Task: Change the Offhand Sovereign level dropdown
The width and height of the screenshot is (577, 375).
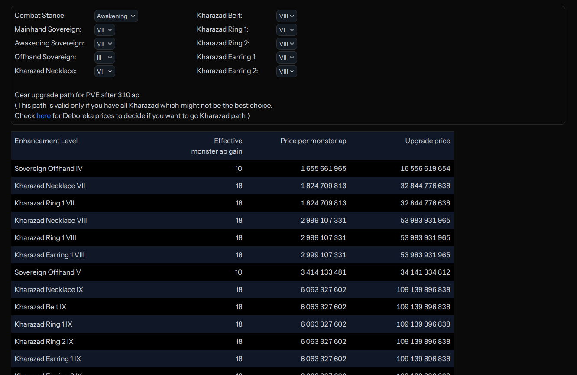Action: click(105, 58)
